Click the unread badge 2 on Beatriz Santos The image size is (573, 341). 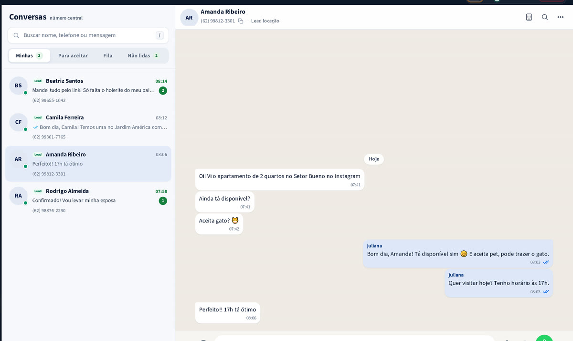tap(163, 91)
